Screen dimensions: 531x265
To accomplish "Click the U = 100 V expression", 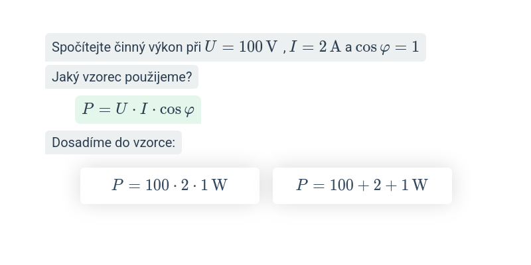I will click(x=241, y=47).
